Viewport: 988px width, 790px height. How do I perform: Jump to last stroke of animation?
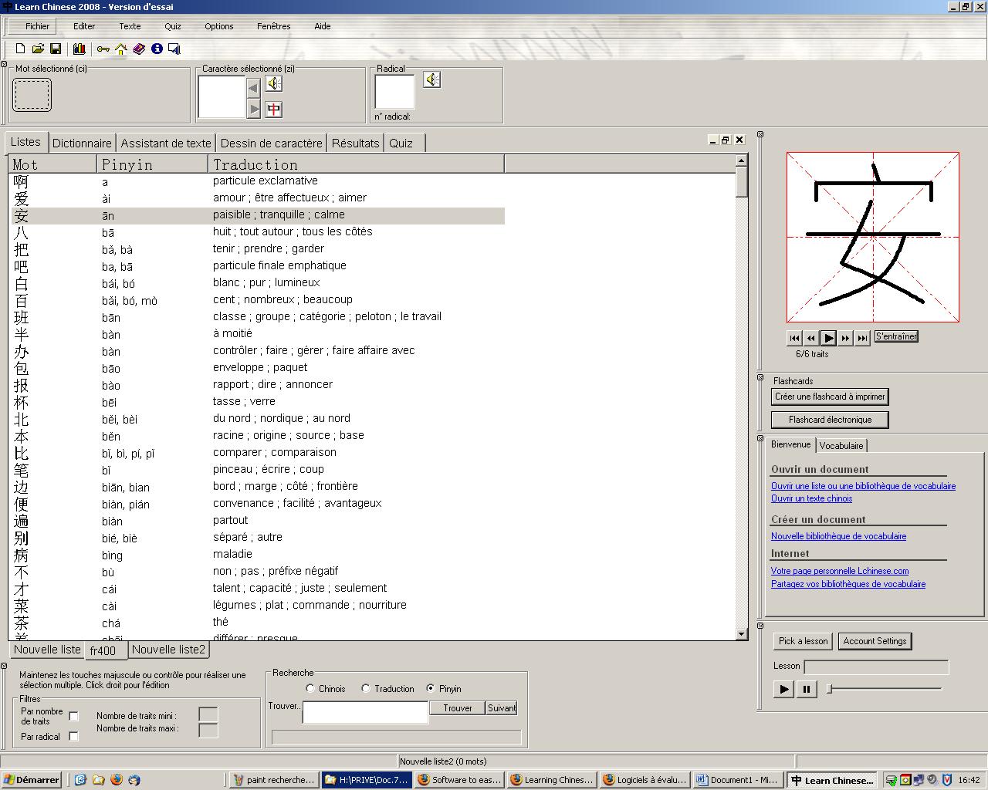click(862, 338)
